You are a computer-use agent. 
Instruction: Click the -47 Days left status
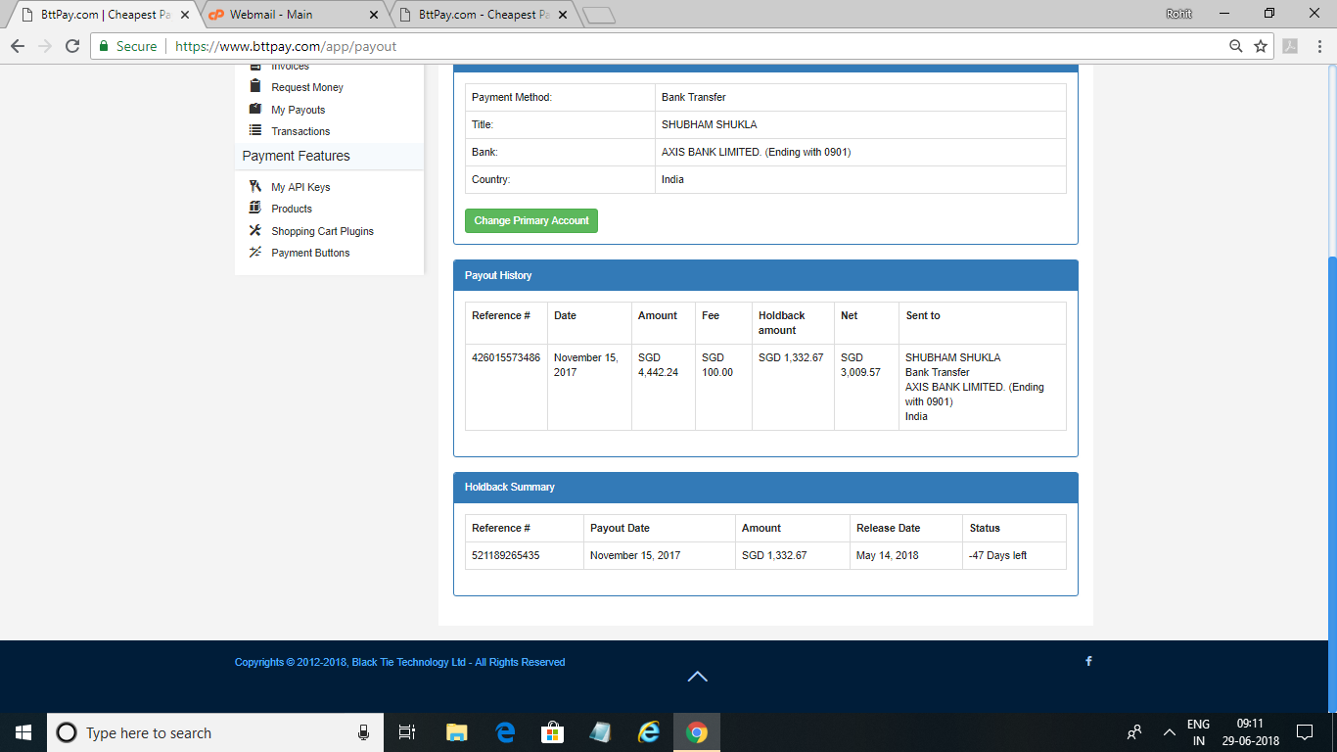[998, 555]
